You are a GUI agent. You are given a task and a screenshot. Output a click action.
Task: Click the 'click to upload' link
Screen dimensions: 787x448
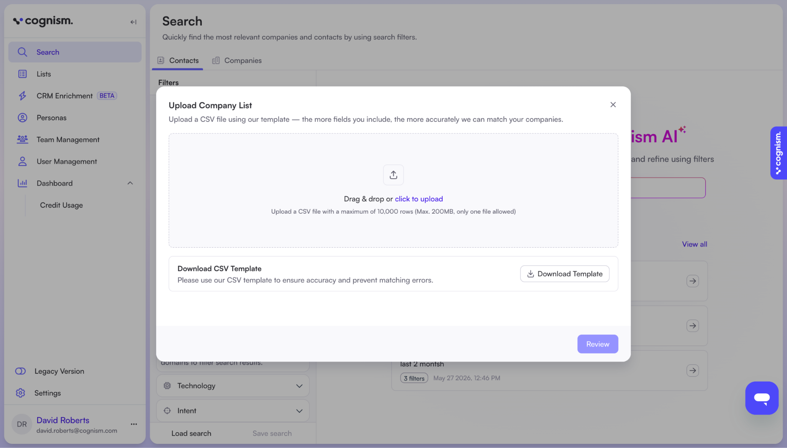(419, 199)
